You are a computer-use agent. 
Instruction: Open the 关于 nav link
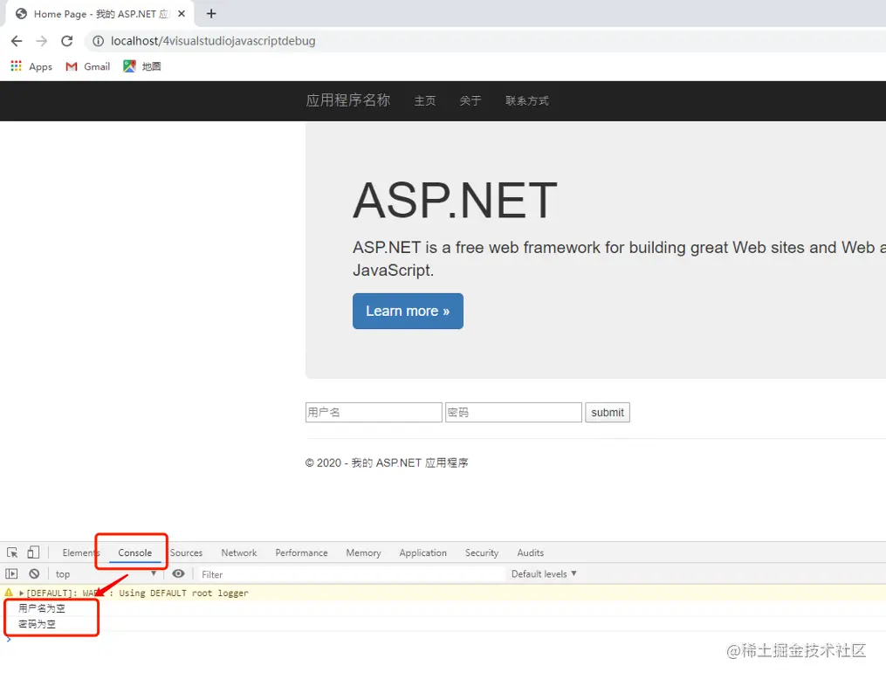(x=470, y=100)
